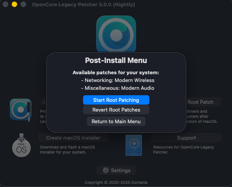Screen dimensions: 232x187
Task: Click the Post-Install Menu heading
Action: [116, 60]
